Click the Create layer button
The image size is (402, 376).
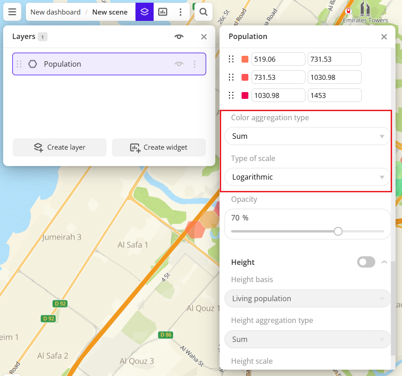(x=59, y=147)
